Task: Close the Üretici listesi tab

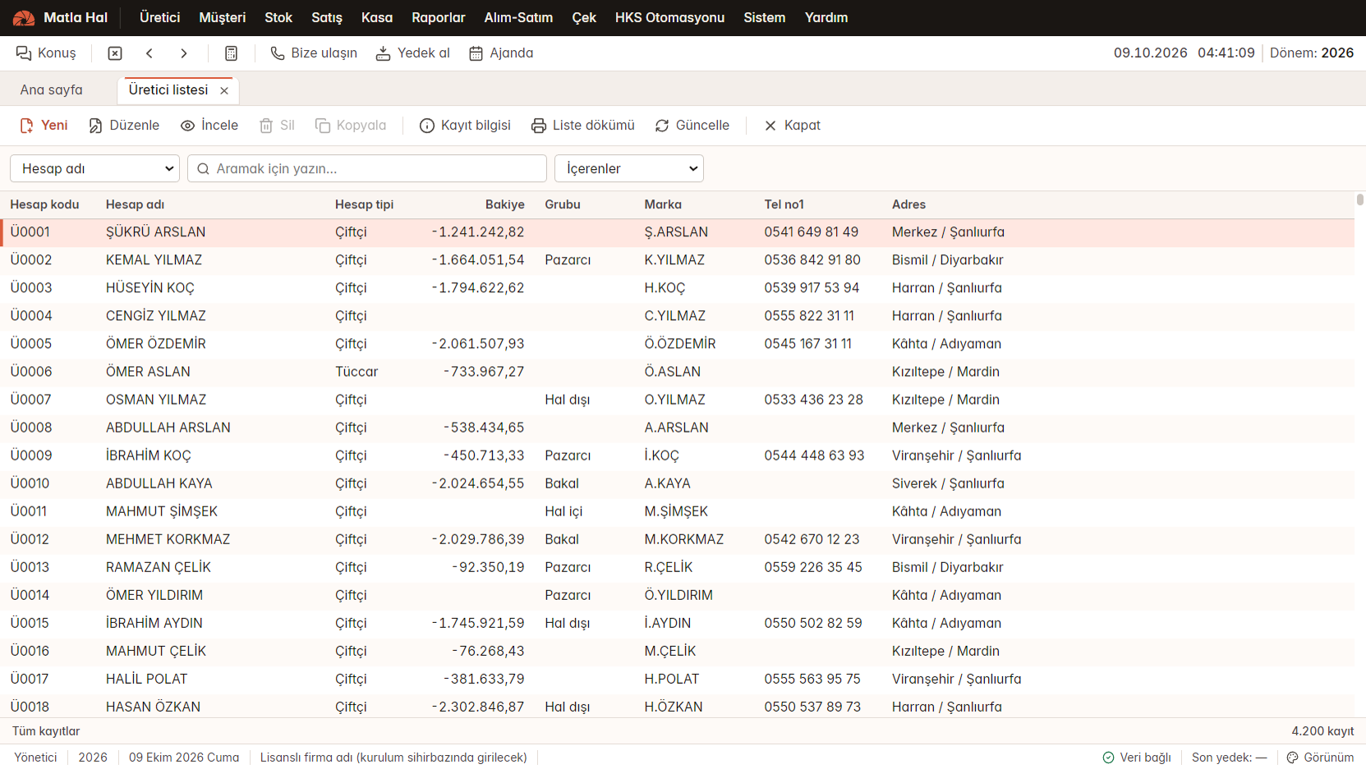Action: coord(224,90)
